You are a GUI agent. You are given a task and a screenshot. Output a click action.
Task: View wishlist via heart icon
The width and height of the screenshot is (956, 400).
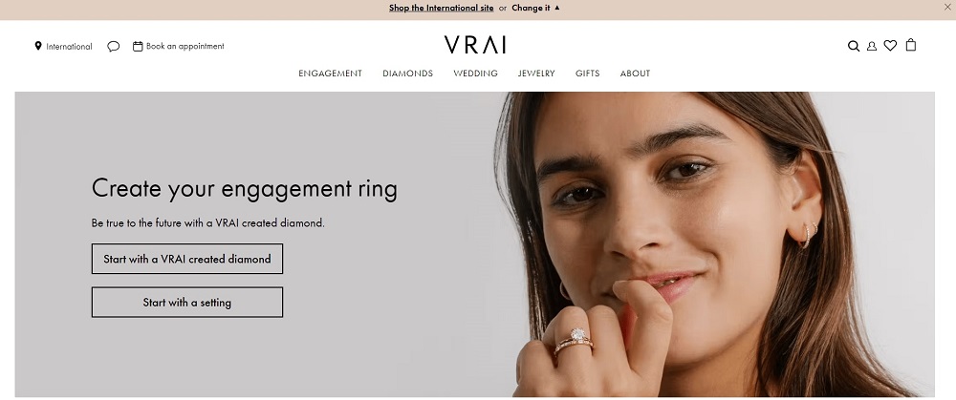(890, 46)
